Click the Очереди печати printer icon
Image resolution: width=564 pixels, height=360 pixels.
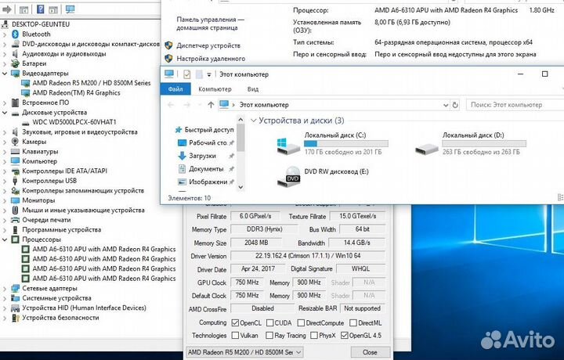tap(15, 220)
